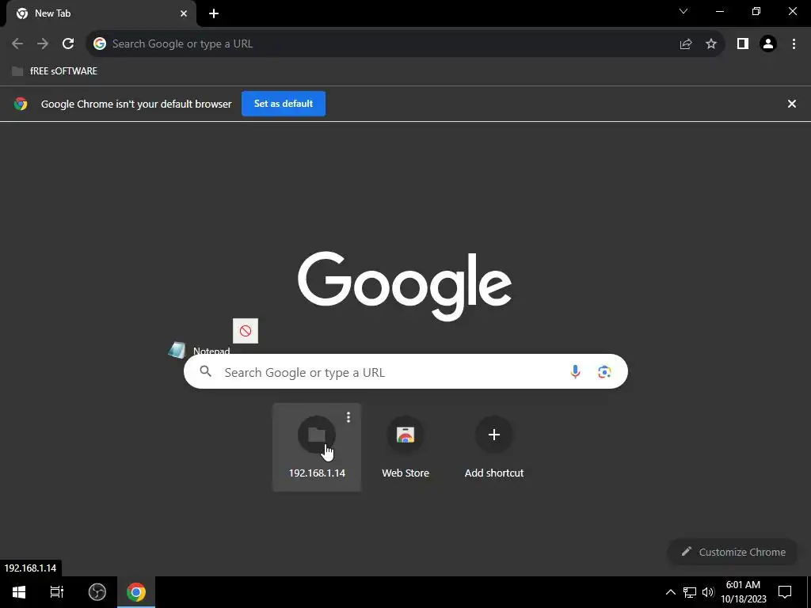811x608 pixels.
Task: Close the New Tab tab
Action: point(184,13)
